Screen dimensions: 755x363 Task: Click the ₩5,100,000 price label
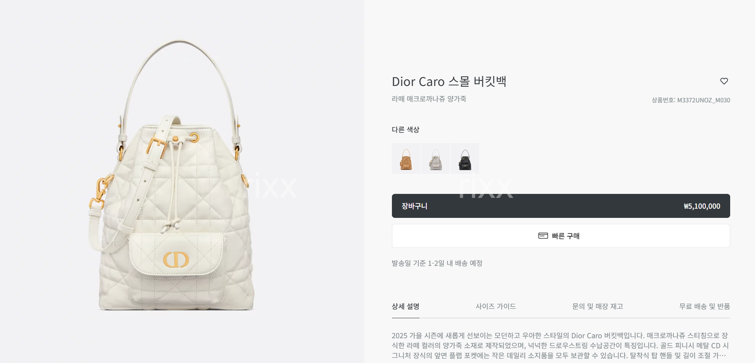point(702,206)
